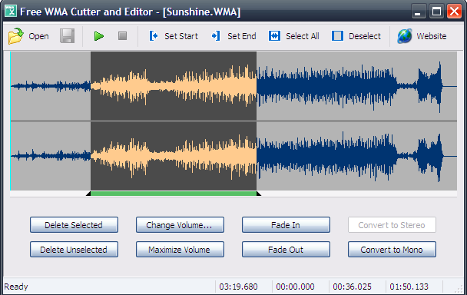Image resolution: width=467 pixels, height=295 pixels.
Task: Open a file with the folder icon
Action: pos(16,36)
